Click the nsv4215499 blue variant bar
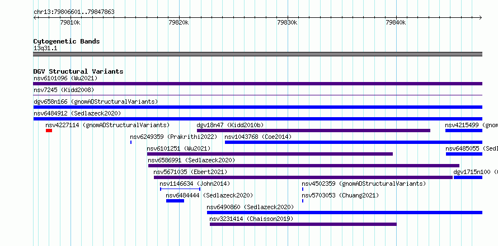Viewport: 498px width, 246px height. point(464,131)
